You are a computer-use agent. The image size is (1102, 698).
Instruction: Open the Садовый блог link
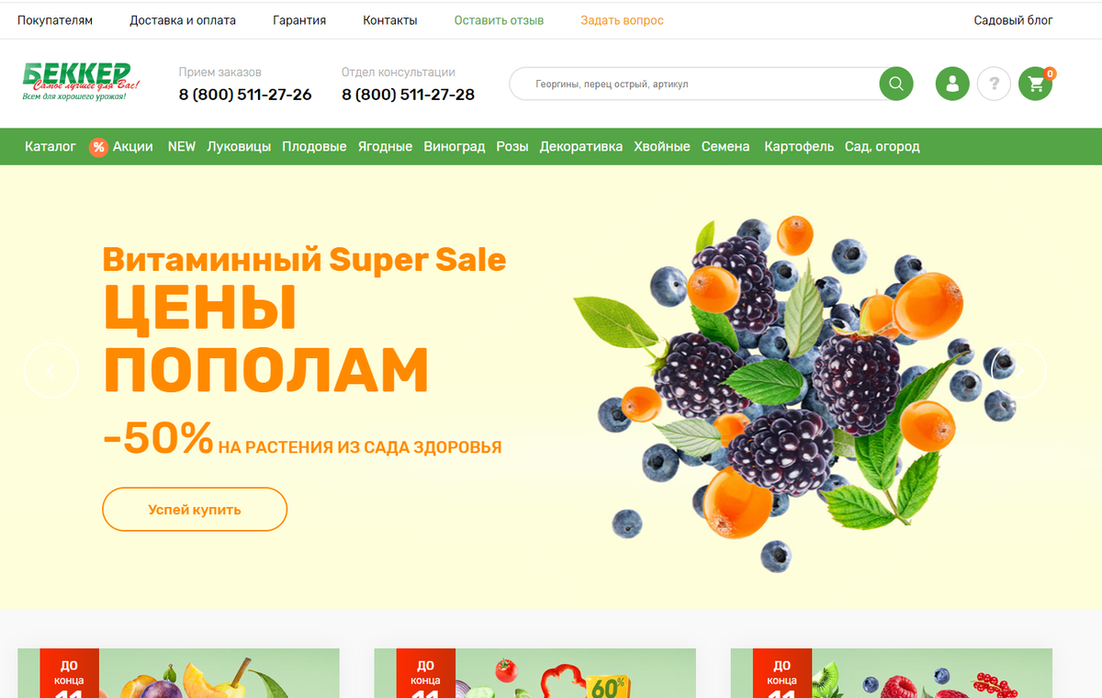(1014, 20)
